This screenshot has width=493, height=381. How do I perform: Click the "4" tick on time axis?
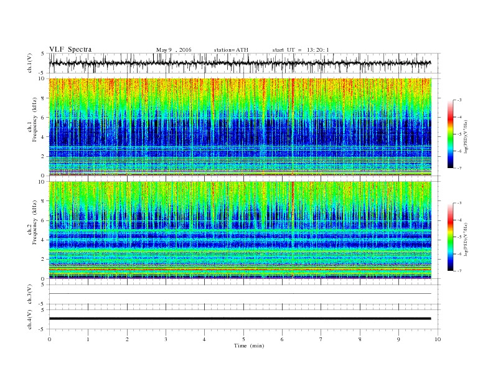204,339
